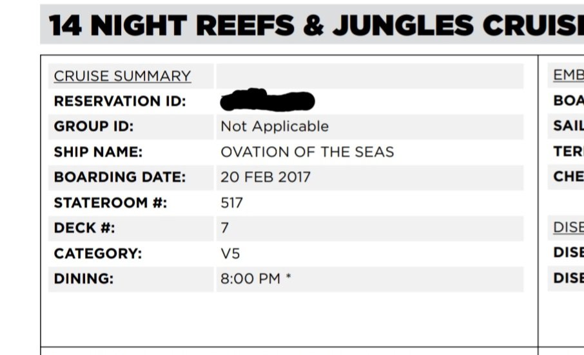
Task: Click the DECK # label
Action: pyautogui.click(x=84, y=228)
